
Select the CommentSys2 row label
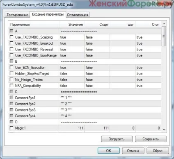point(25,104)
